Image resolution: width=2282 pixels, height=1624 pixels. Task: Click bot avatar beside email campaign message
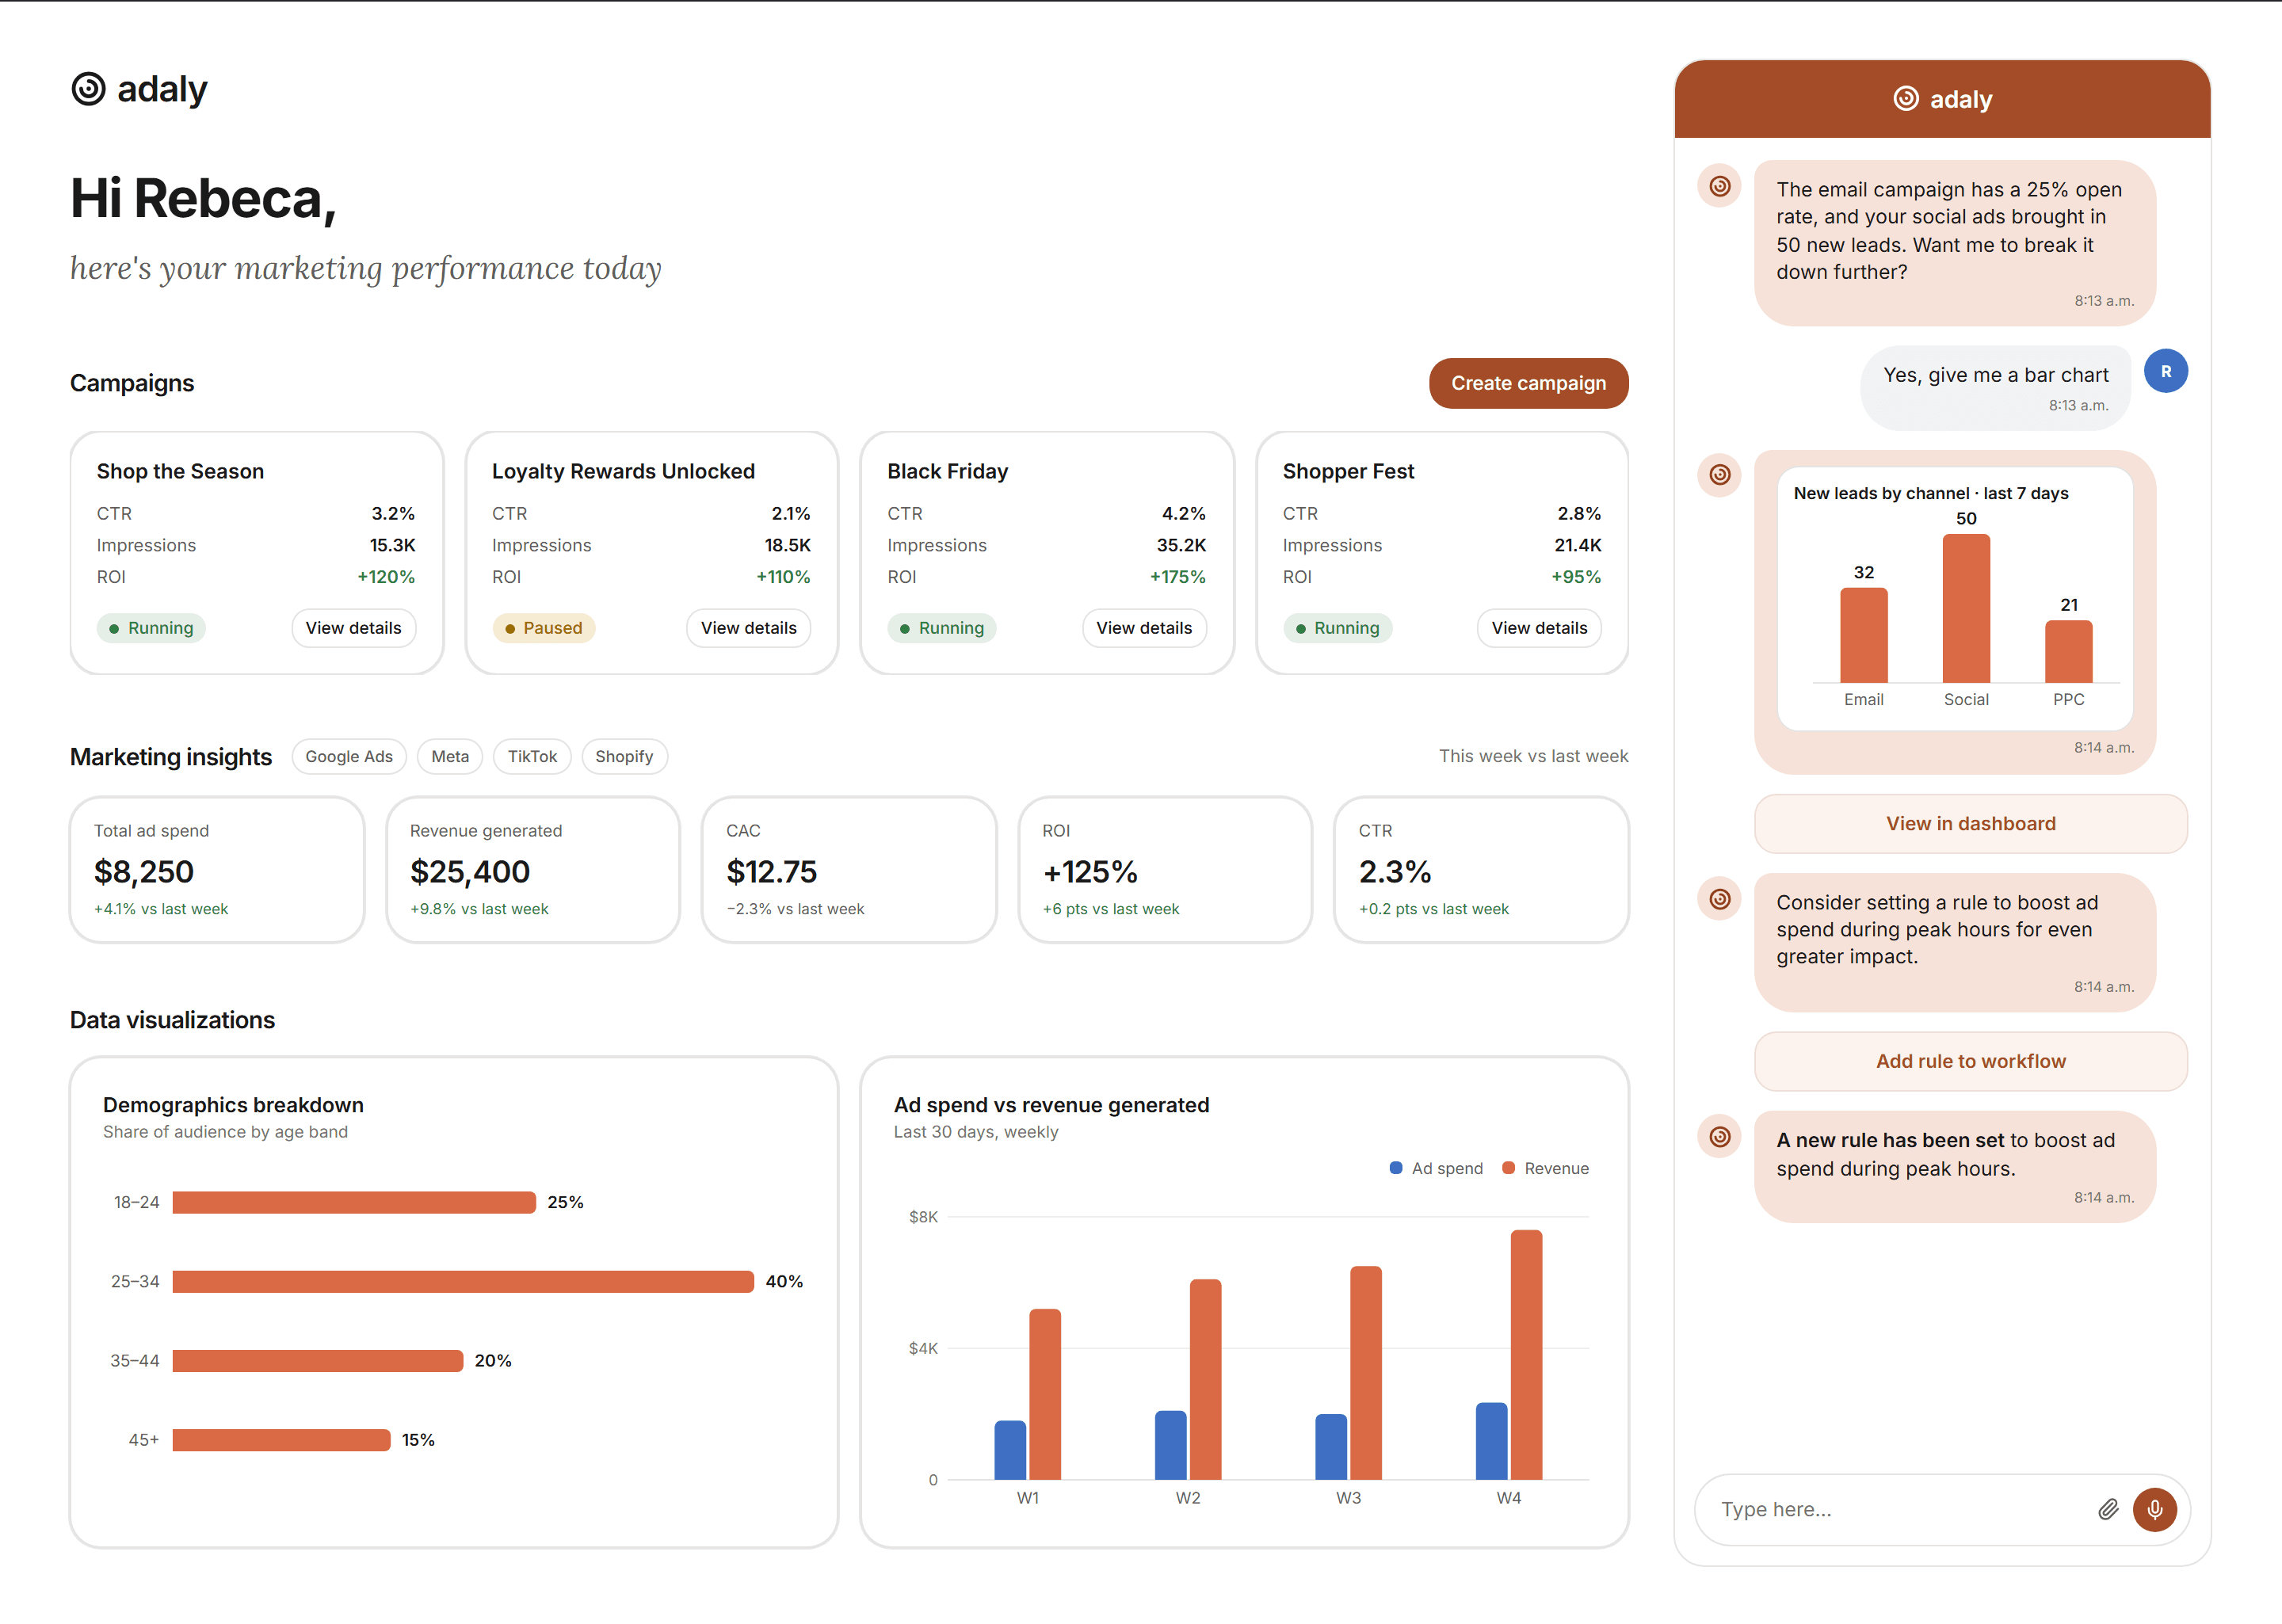[x=1720, y=186]
